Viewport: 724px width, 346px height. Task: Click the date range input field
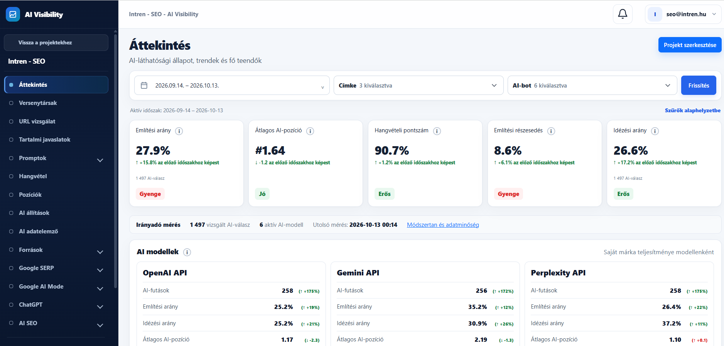pos(232,85)
